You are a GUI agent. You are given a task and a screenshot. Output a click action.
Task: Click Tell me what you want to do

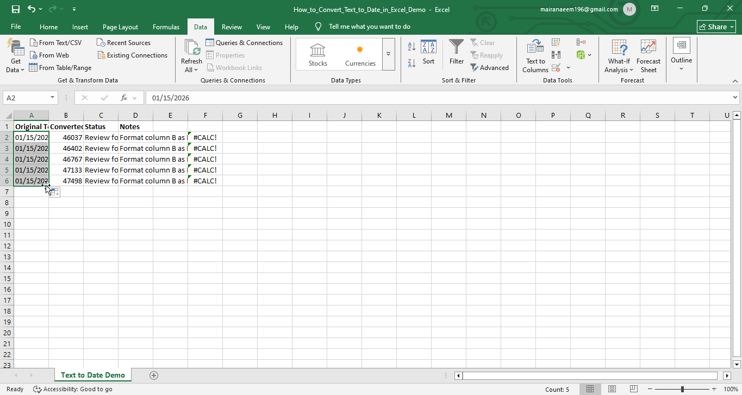369,27
